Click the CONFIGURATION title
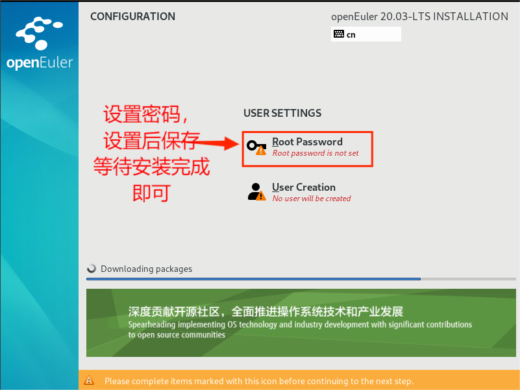The image size is (520, 390). click(132, 16)
